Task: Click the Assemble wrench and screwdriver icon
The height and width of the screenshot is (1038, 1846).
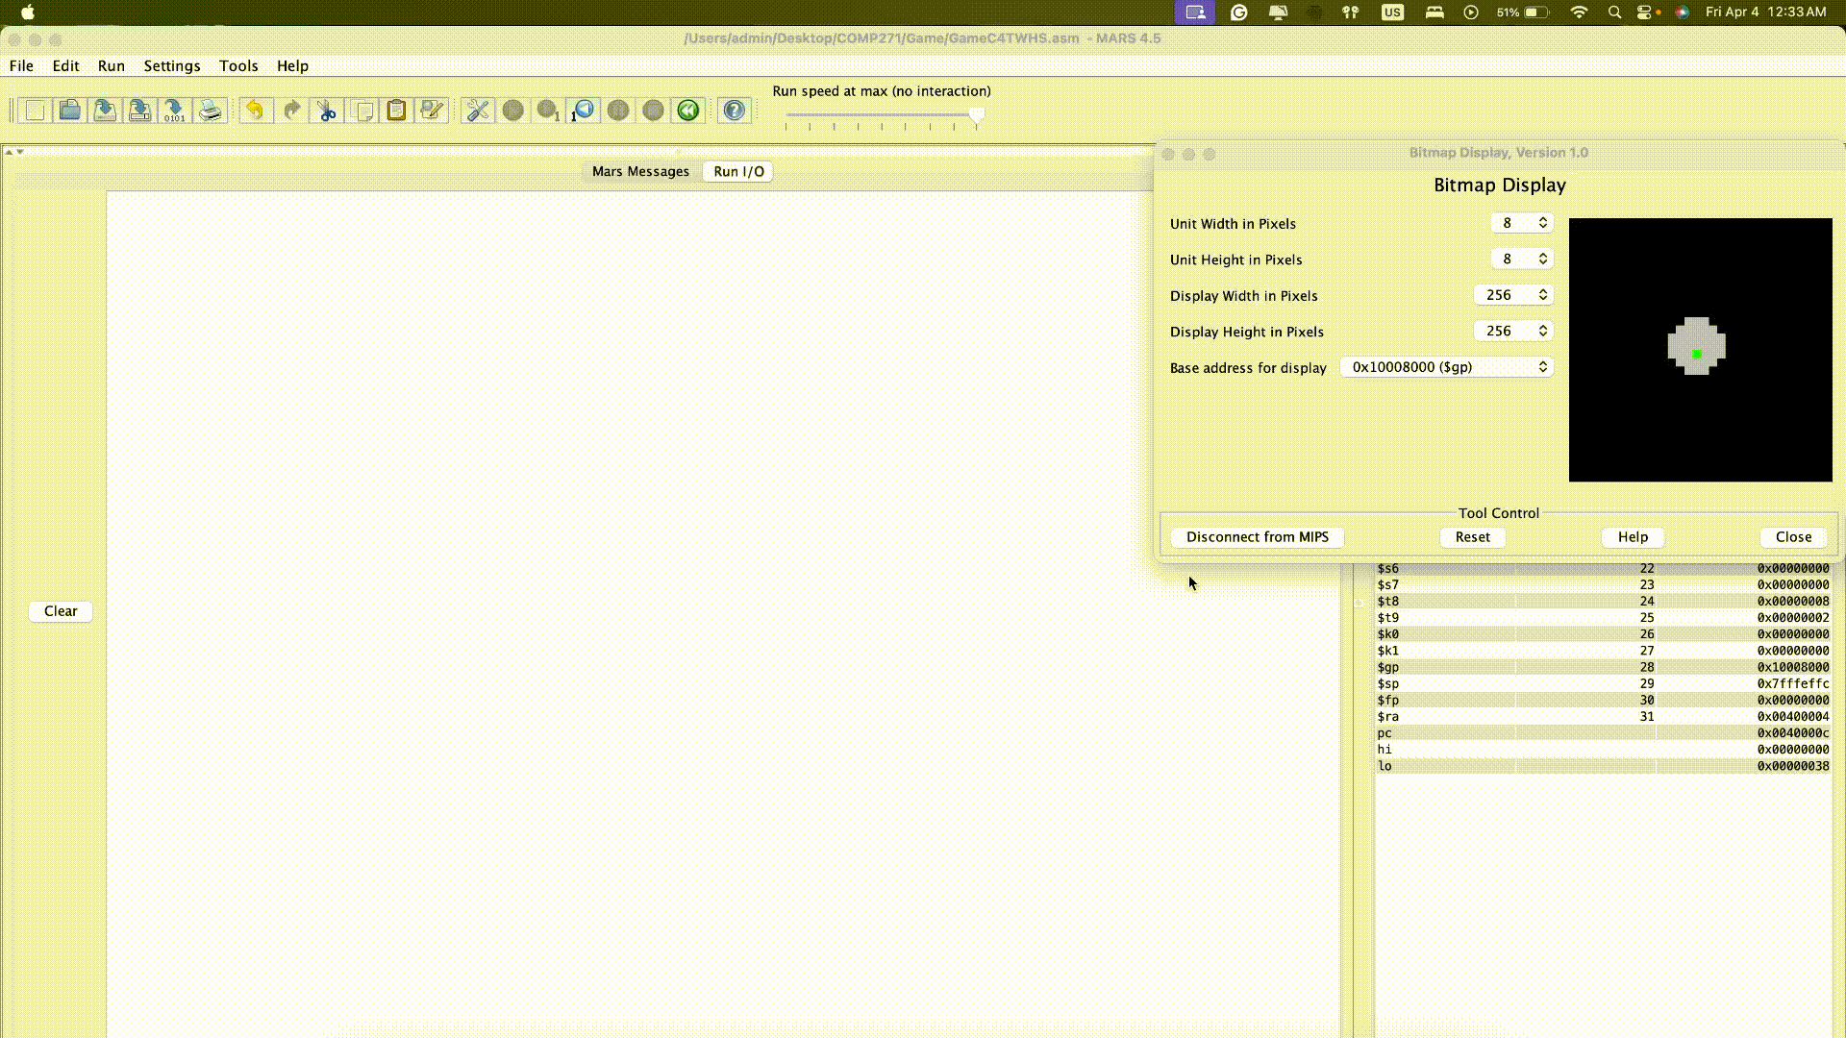Action: coord(477,111)
